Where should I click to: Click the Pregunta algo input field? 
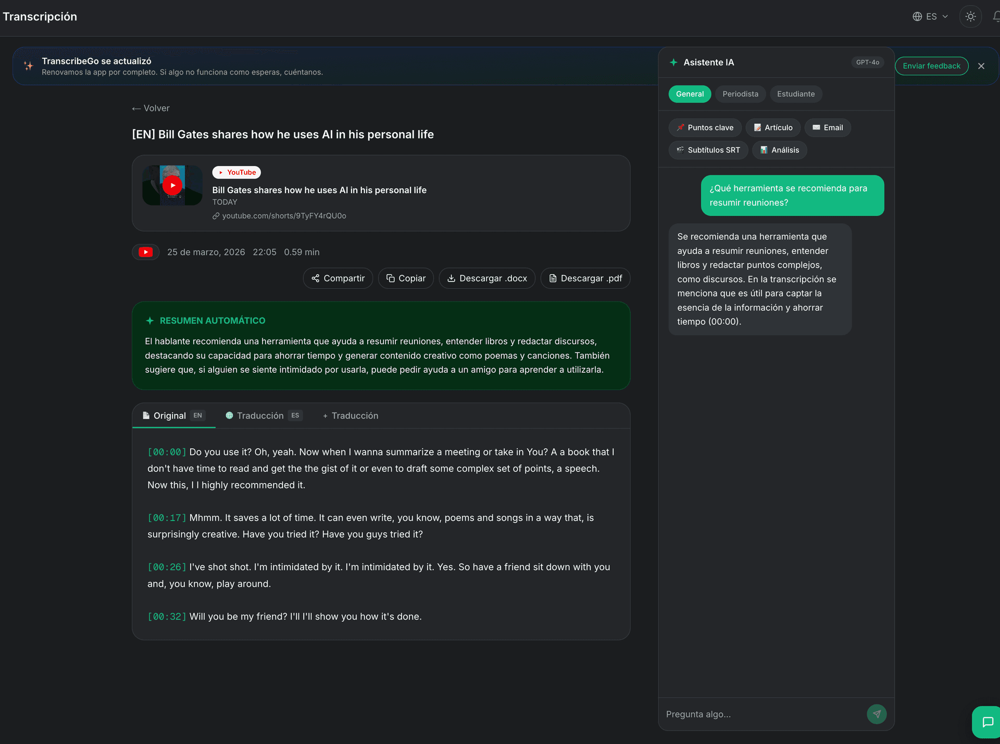pyautogui.click(x=760, y=714)
